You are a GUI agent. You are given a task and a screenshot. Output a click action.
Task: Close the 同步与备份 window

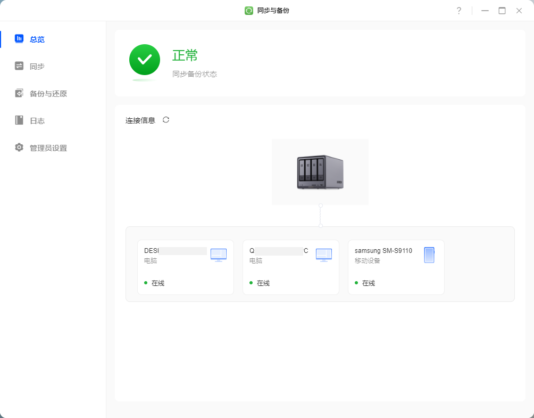pos(519,11)
